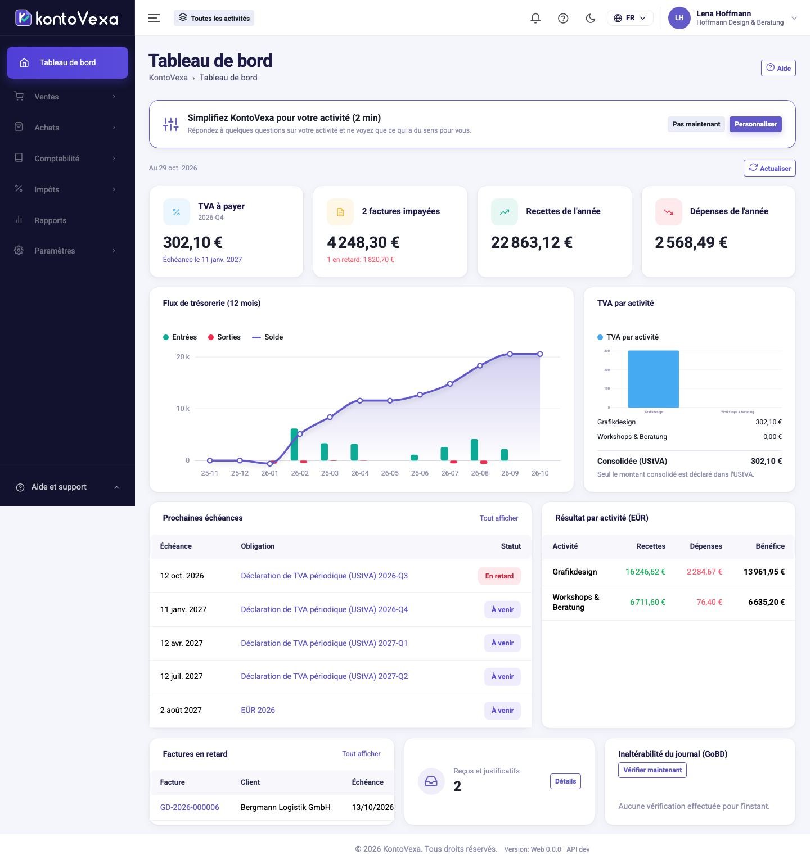Click Tout afficher in Prochaines échéances
Screen dimensions: 810x864
[x=499, y=518]
